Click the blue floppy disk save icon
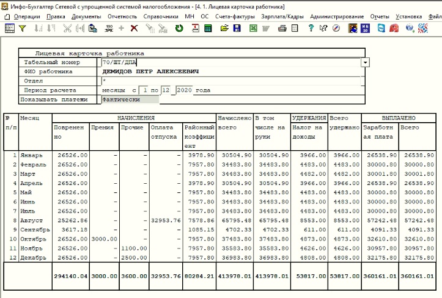This screenshot has height=298, width=442. 237,28
